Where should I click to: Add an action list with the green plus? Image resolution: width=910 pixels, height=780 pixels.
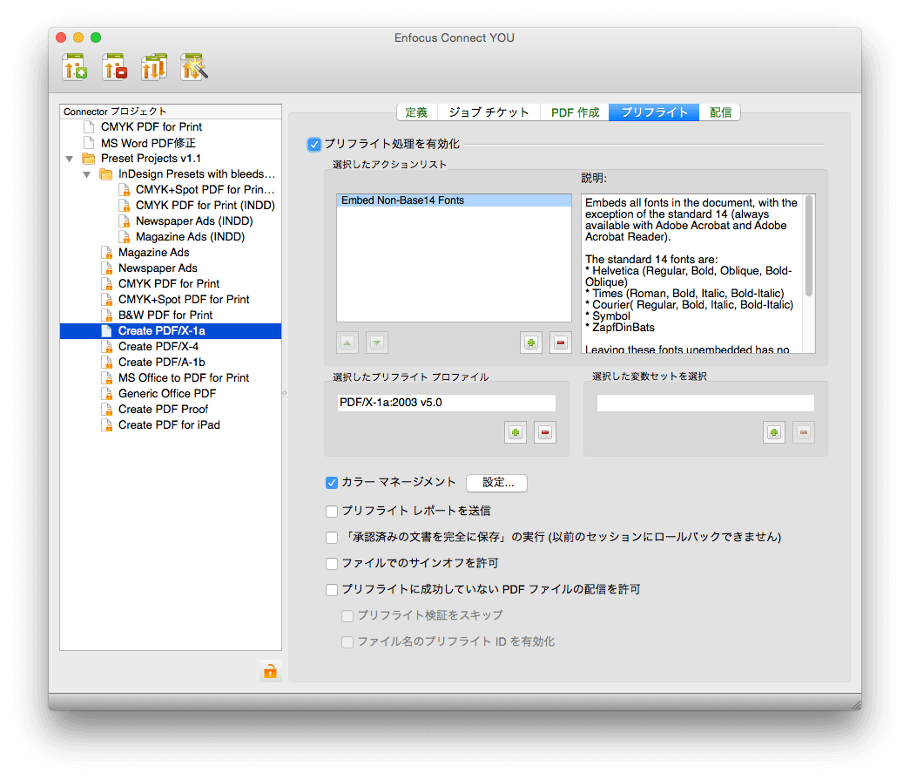click(531, 343)
